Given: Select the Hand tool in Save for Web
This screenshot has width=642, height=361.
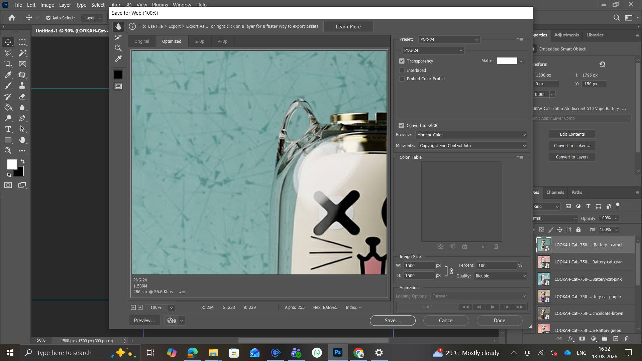Looking at the screenshot, I should point(118,27).
